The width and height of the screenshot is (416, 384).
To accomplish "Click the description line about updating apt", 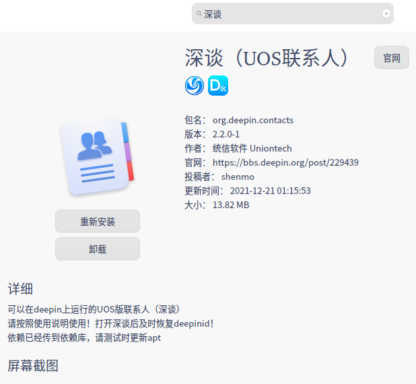I will pos(84,338).
